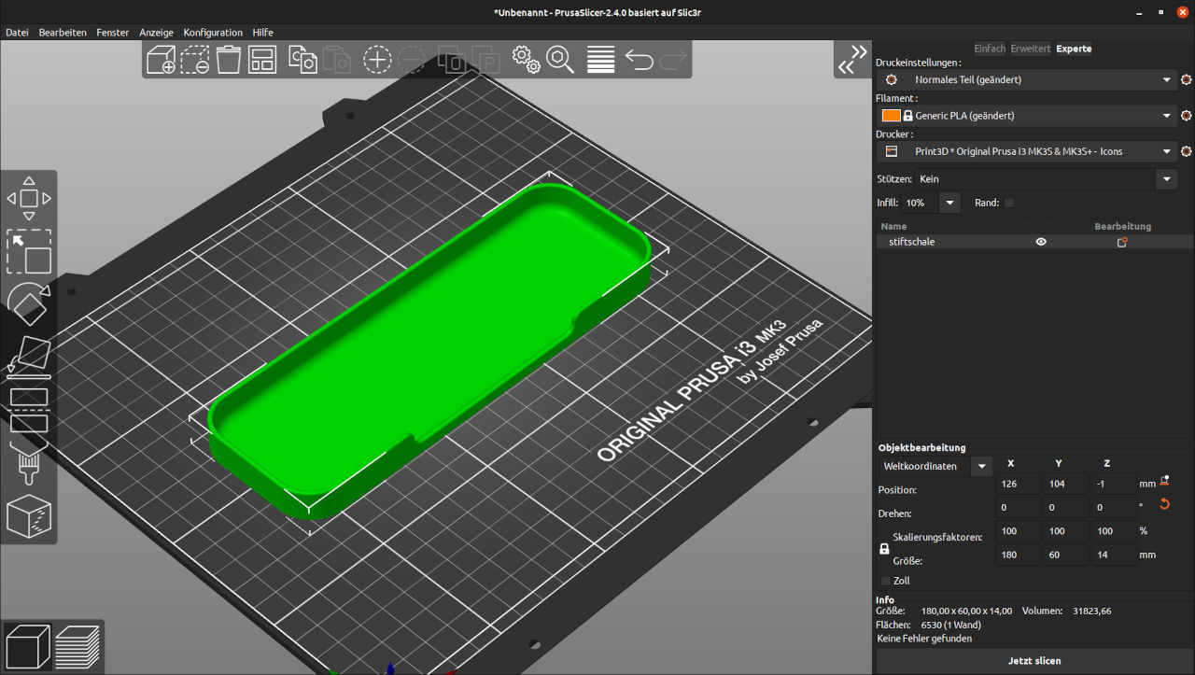The image size is (1195, 675).
Task: Open Search via magnifier hexagon icon
Action: (561, 60)
